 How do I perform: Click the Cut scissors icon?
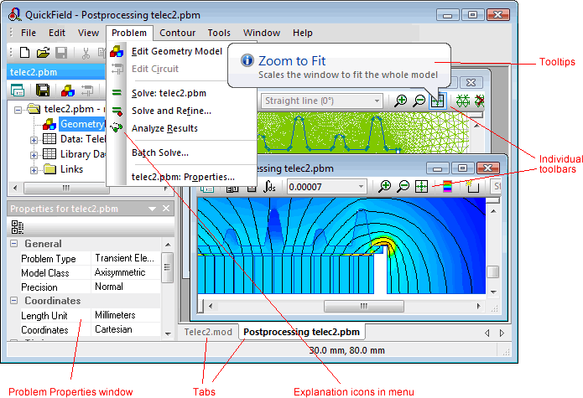pos(86,53)
